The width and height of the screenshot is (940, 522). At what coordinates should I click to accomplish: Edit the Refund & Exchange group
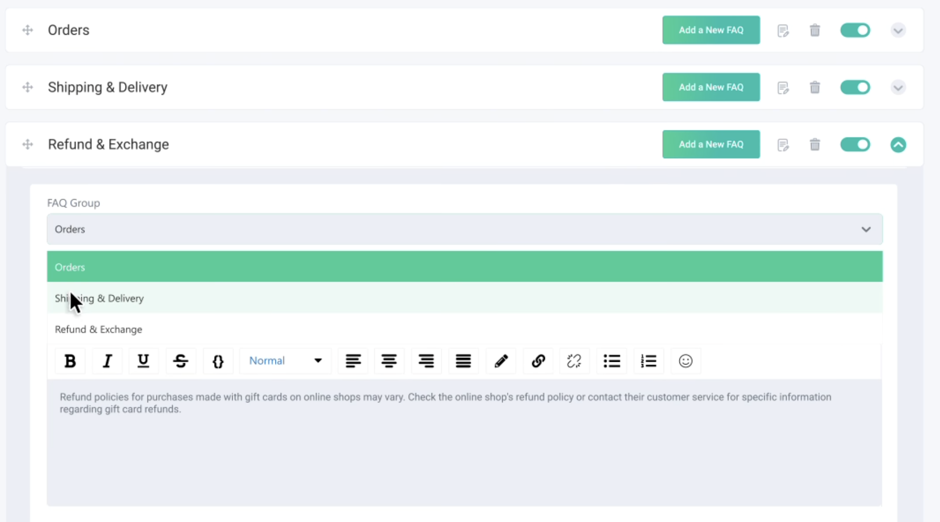tap(783, 145)
